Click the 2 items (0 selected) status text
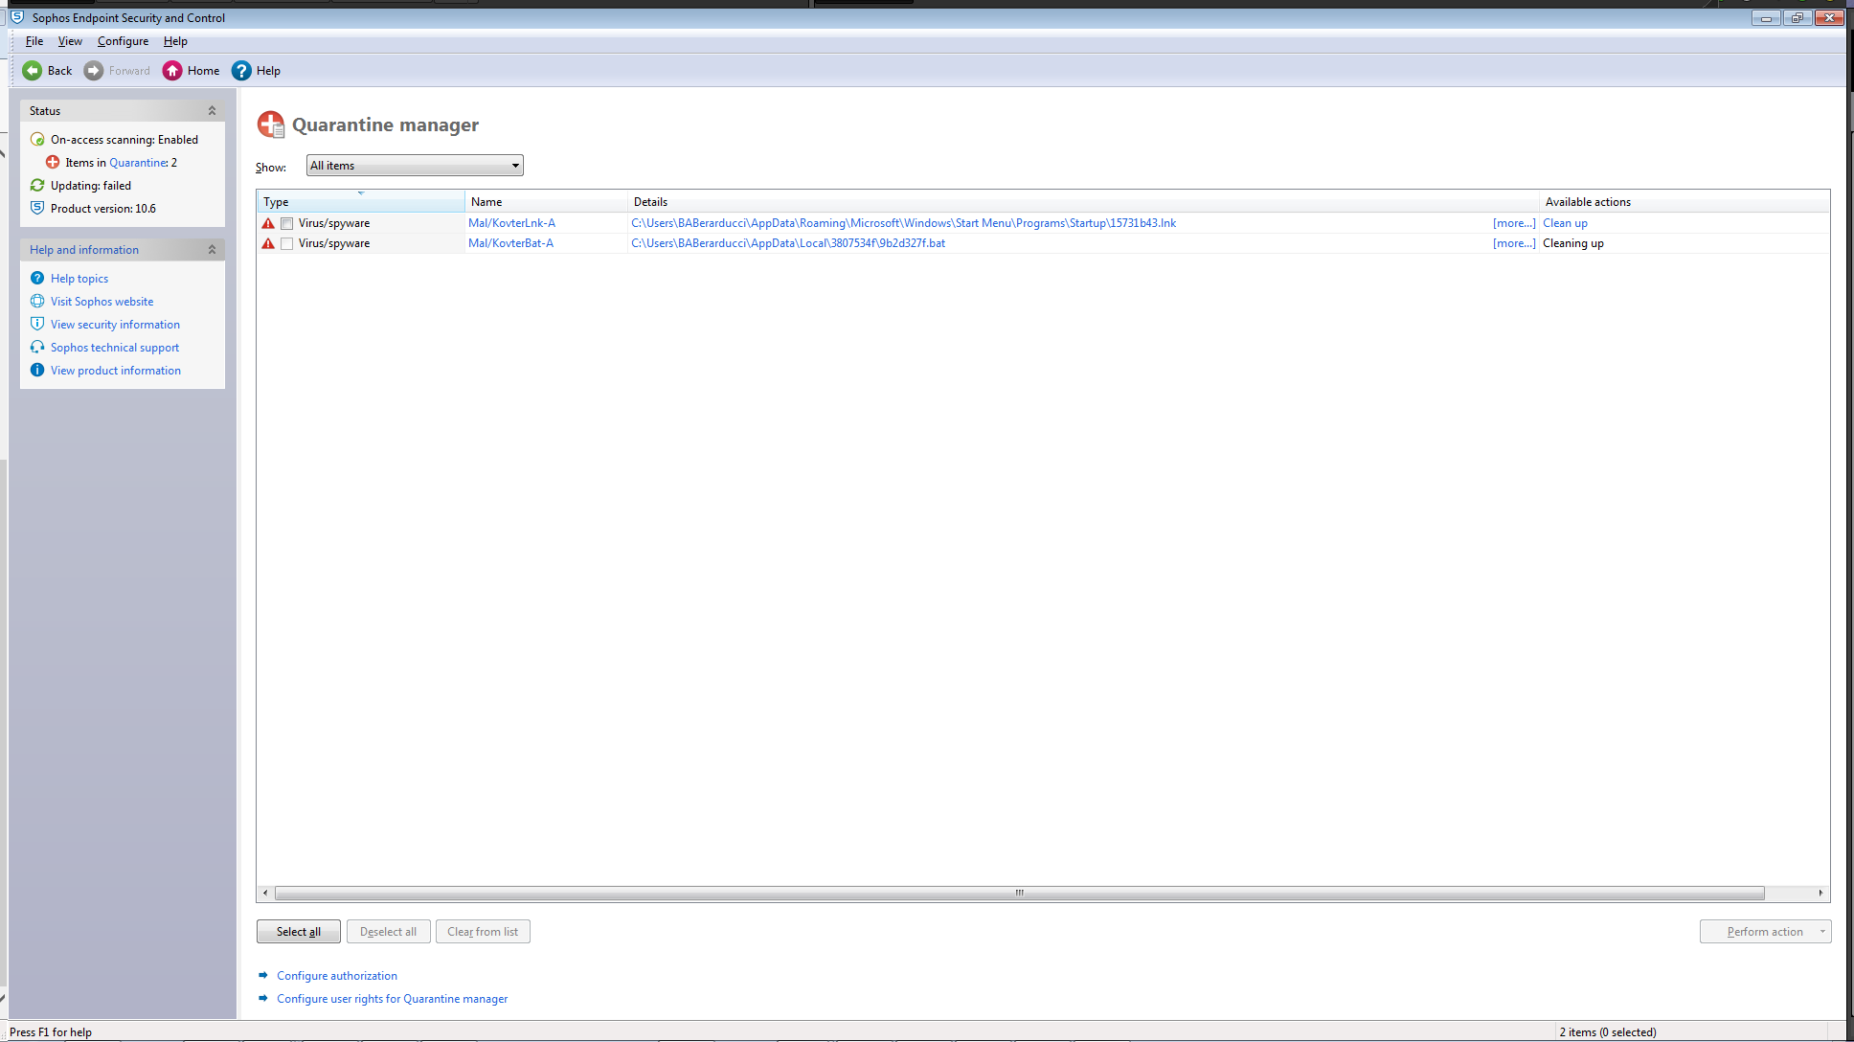This screenshot has height=1042, width=1854. 1608,1032
